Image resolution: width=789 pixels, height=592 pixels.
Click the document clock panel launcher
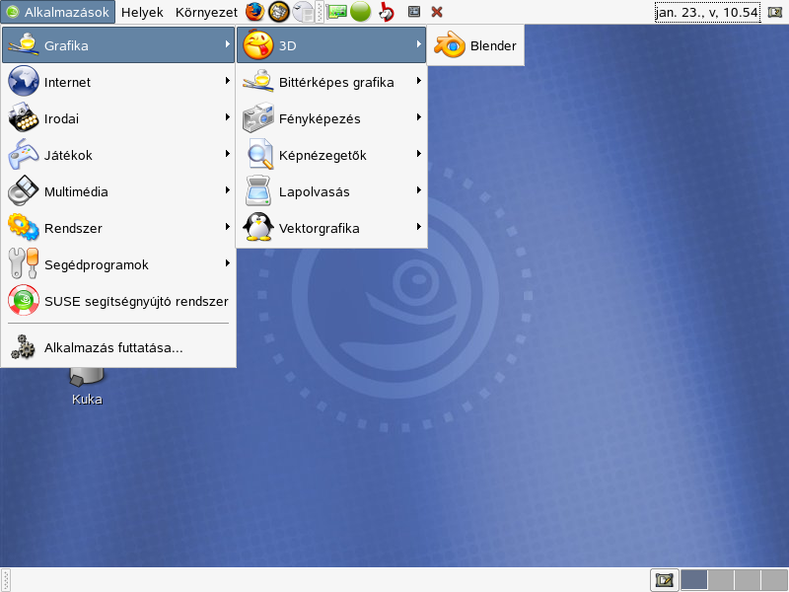[304, 12]
